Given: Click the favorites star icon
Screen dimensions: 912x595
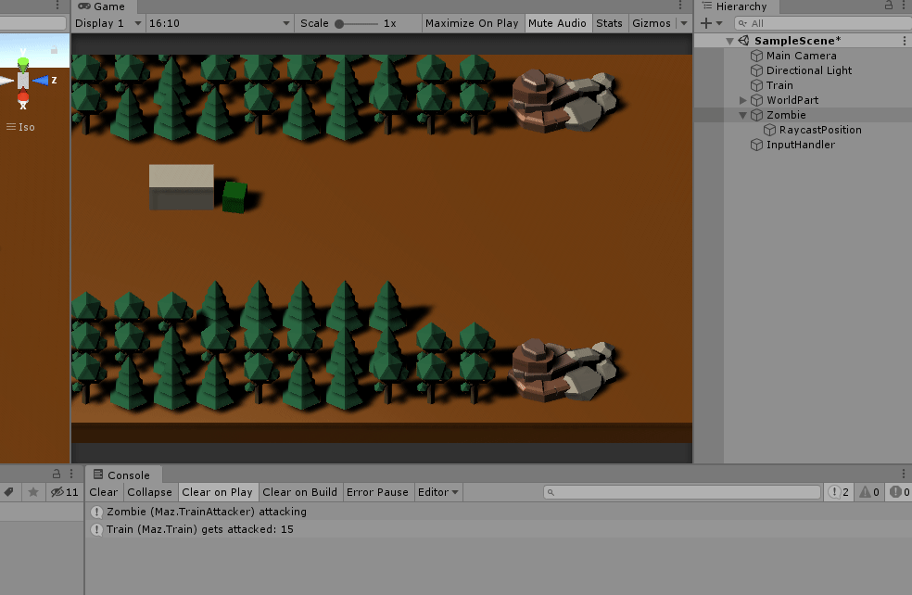Looking at the screenshot, I should click(x=32, y=492).
